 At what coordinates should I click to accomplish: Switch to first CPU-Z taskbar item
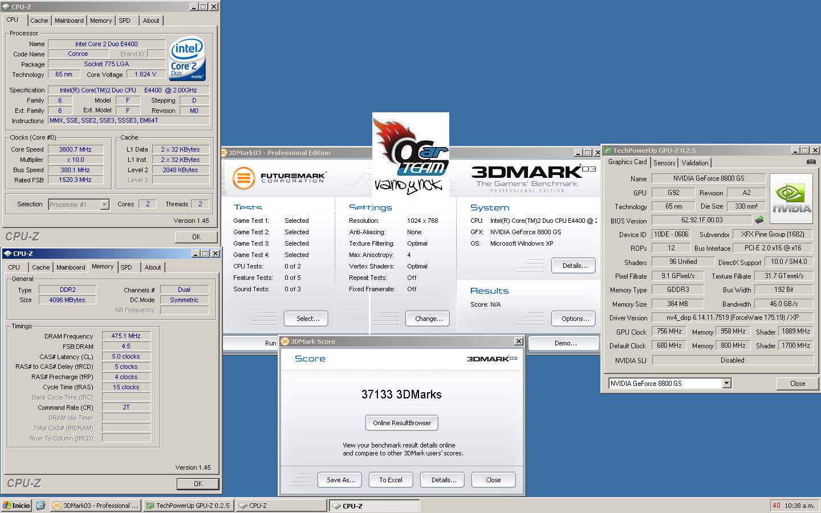[281, 506]
